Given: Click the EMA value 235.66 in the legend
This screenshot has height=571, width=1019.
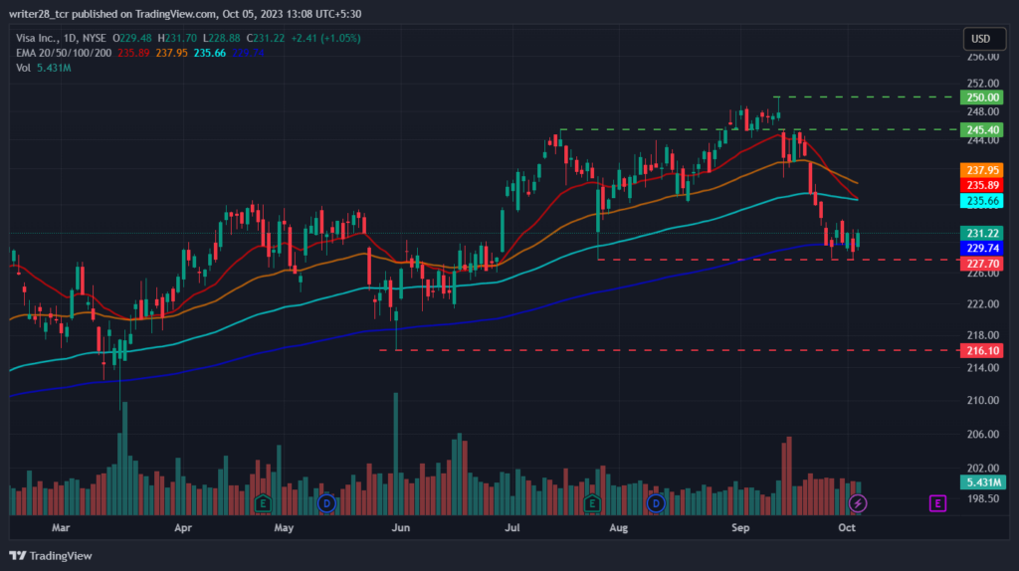Looking at the screenshot, I should [x=209, y=53].
